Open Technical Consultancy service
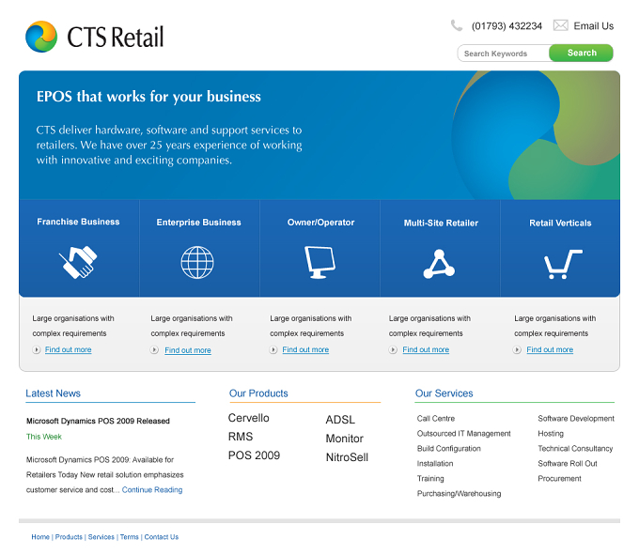The width and height of the screenshot is (639, 555). pos(575,449)
